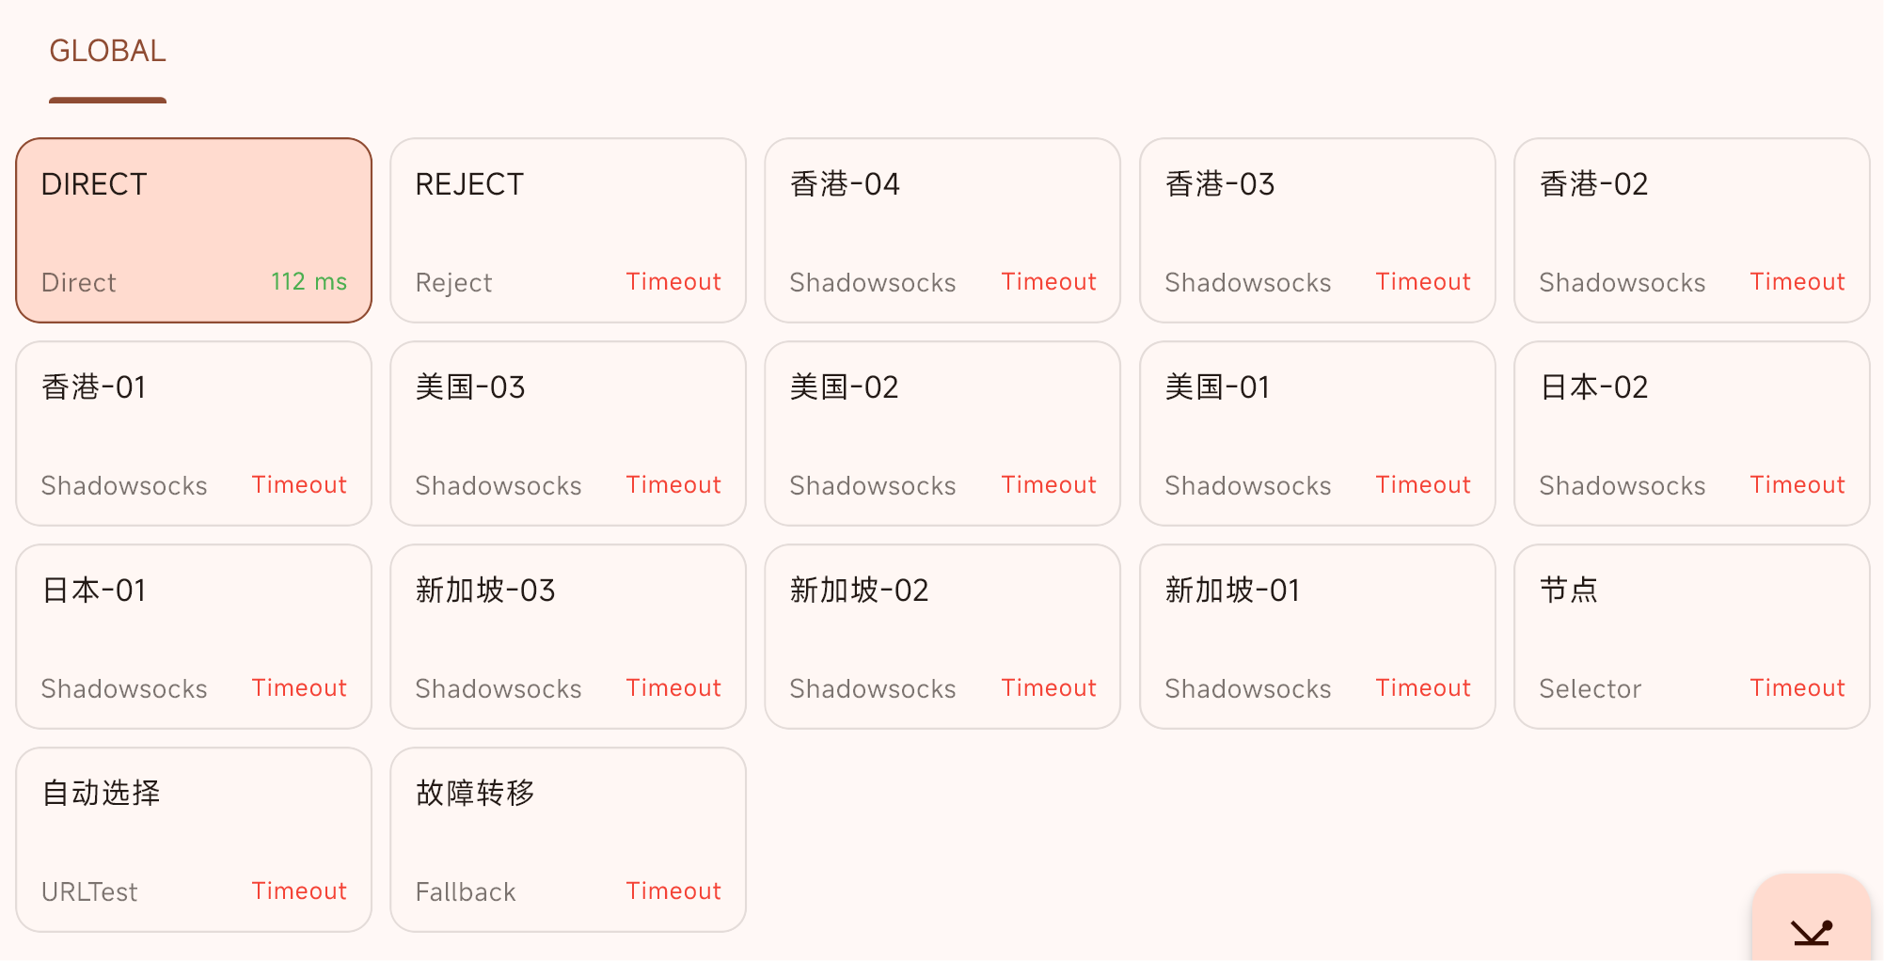1884x961 pixels.
Task: Pick the 新加坡-02 proxy card
Action: 942,637
